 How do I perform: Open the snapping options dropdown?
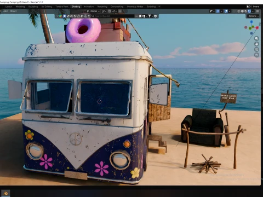pyautogui.click(x=115, y=11)
